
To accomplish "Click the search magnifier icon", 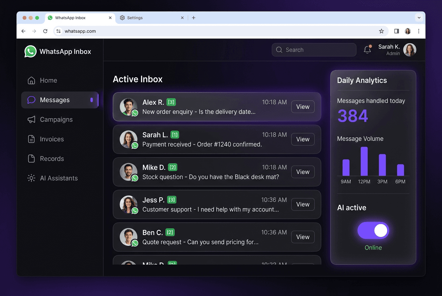I will 279,50.
